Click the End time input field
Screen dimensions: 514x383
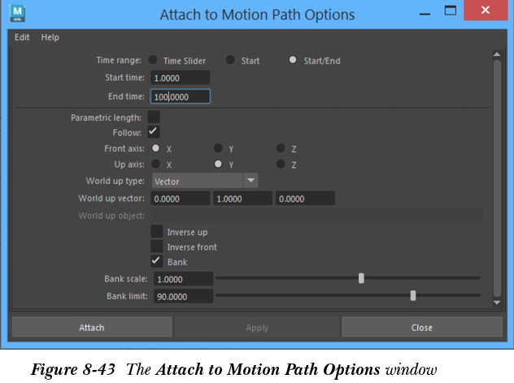tap(180, 96)
